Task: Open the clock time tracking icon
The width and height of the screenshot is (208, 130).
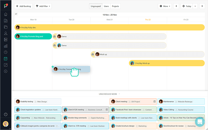Action: click(x=5, y=52)
